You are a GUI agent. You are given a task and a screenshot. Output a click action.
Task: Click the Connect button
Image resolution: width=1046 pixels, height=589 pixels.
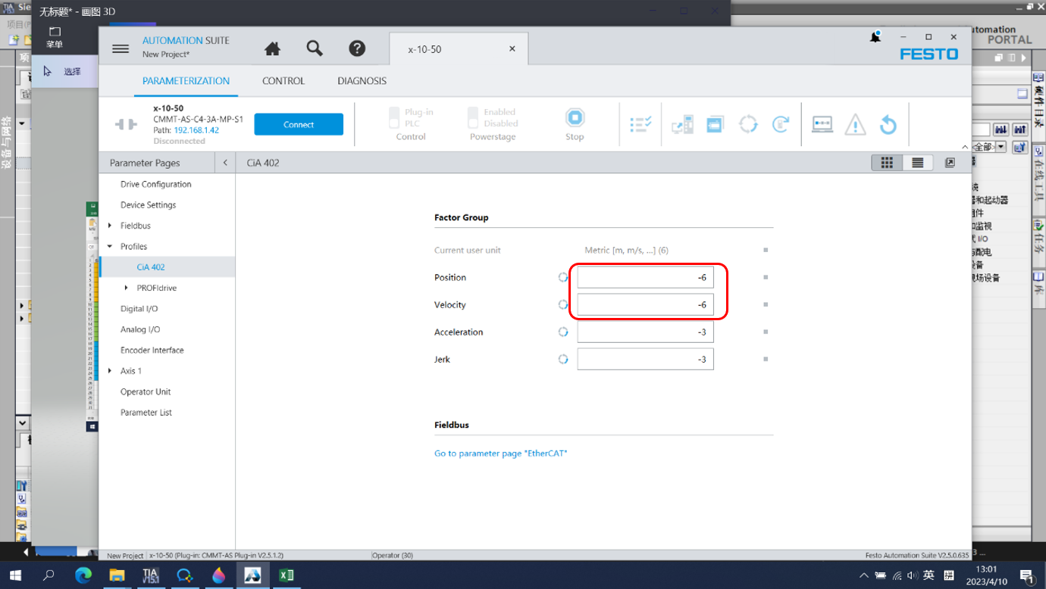coord(299,125)
